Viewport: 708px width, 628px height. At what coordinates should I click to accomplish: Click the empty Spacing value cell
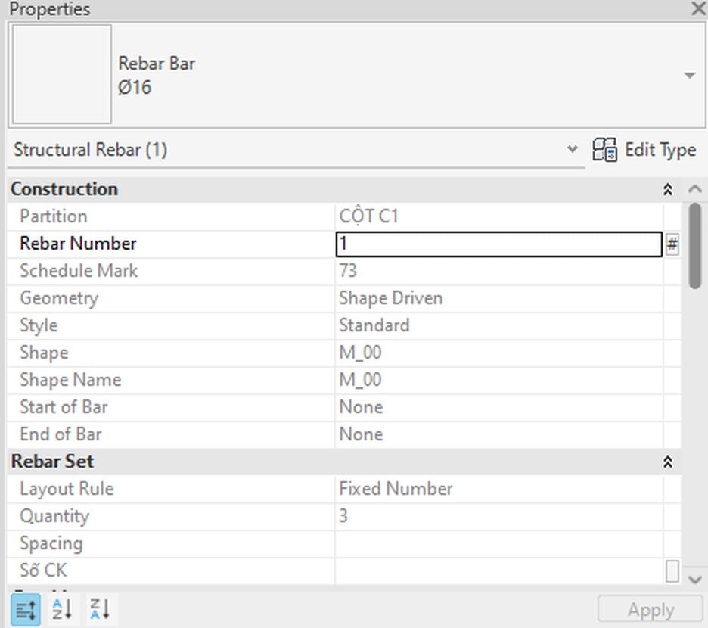499,543
